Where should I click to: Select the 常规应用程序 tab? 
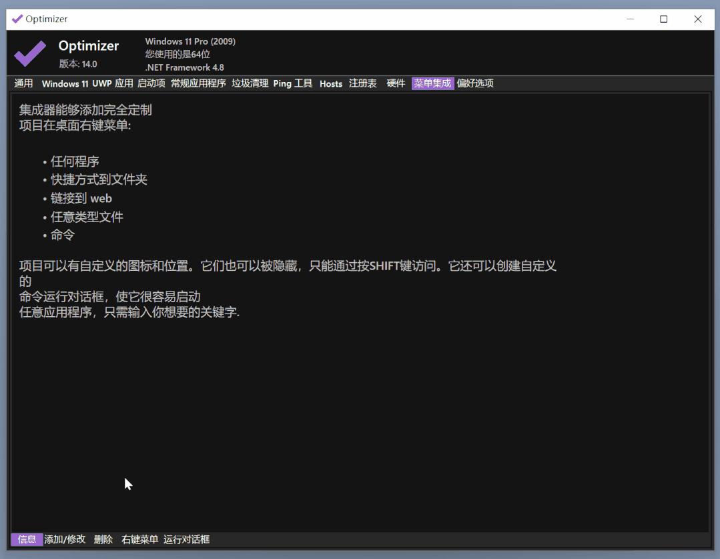198,83
